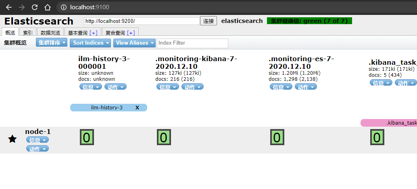
Task: Add a new 基本查询 tab with [+]
Action: coord(94,33)
